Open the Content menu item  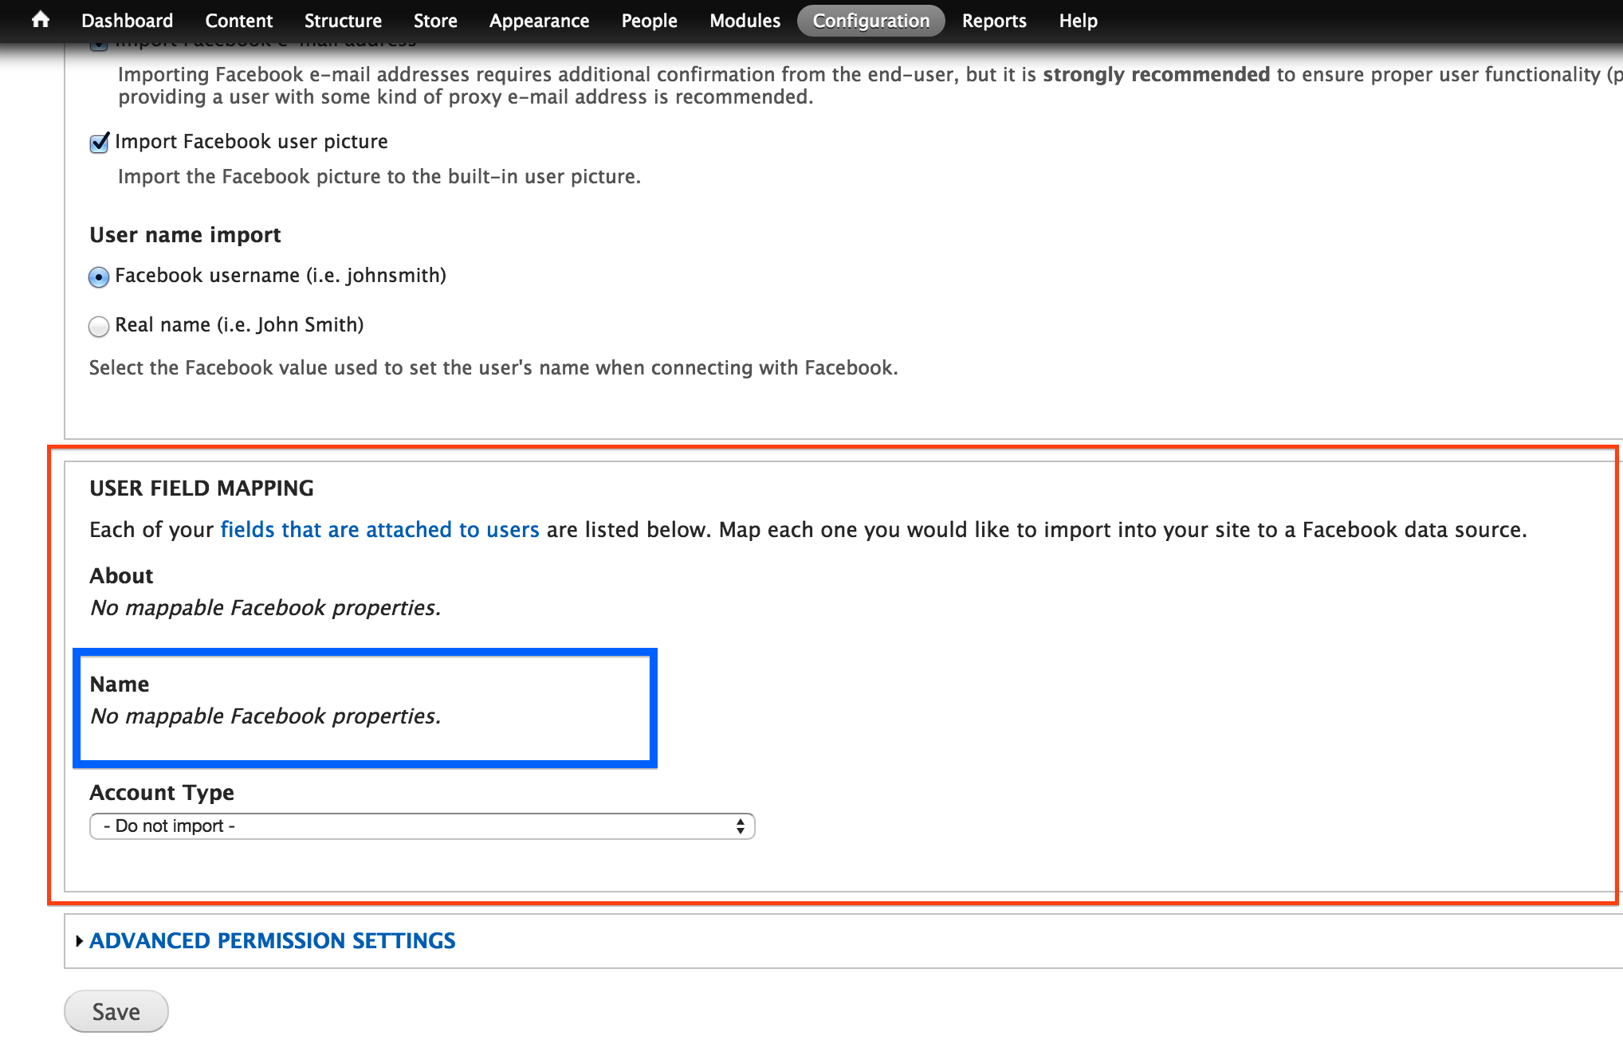click(238, 21)
